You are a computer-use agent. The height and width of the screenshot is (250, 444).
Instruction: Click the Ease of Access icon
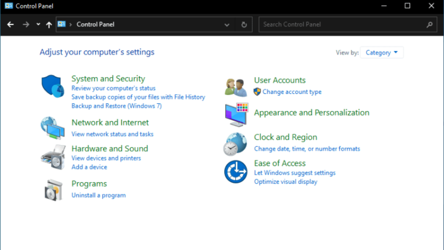[236, 172]
